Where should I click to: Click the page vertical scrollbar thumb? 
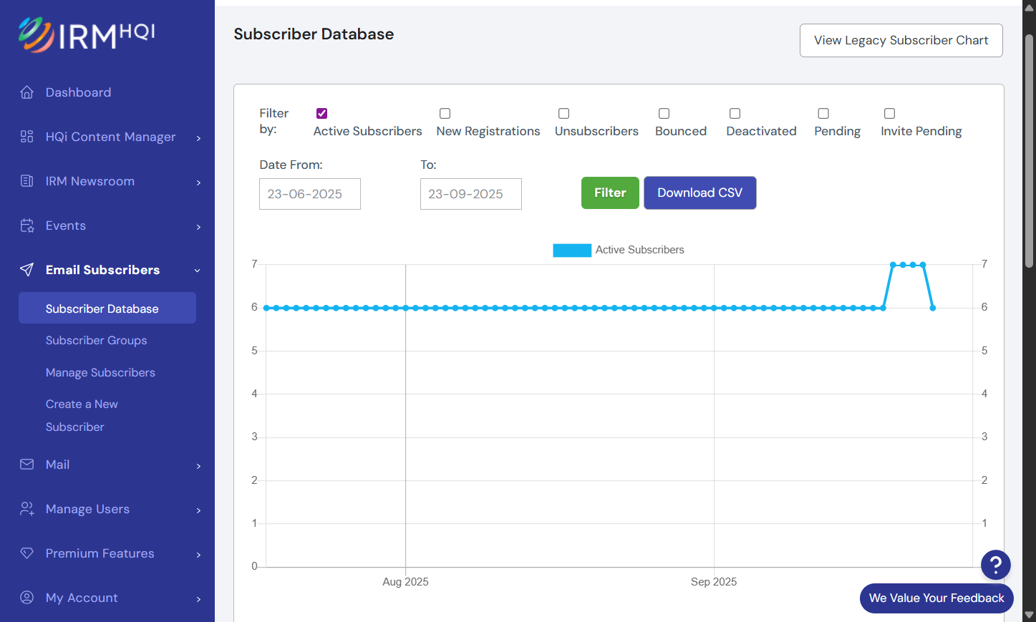[x=1030, y=150]
